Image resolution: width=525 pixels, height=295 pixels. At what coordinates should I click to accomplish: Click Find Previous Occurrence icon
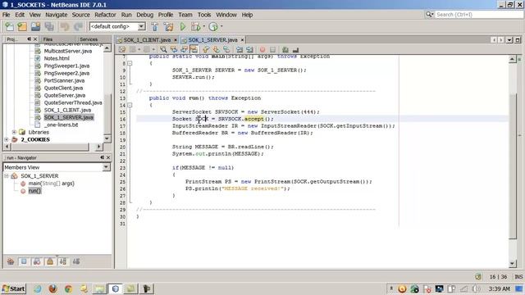(x=174, y=50)
